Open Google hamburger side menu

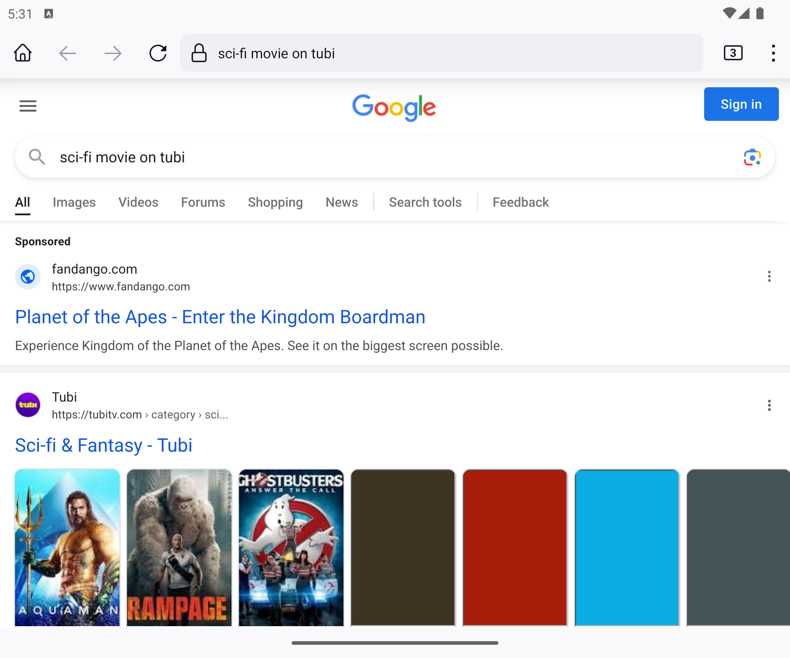(x=28, y=106)
